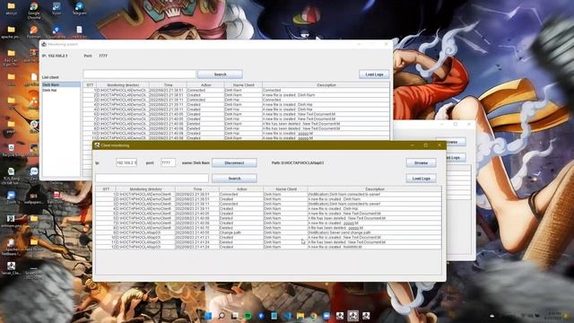This screenshot has height=323, width=574.
Task: Open the apache folder on the desktop
Action: [x=11, y=32]
